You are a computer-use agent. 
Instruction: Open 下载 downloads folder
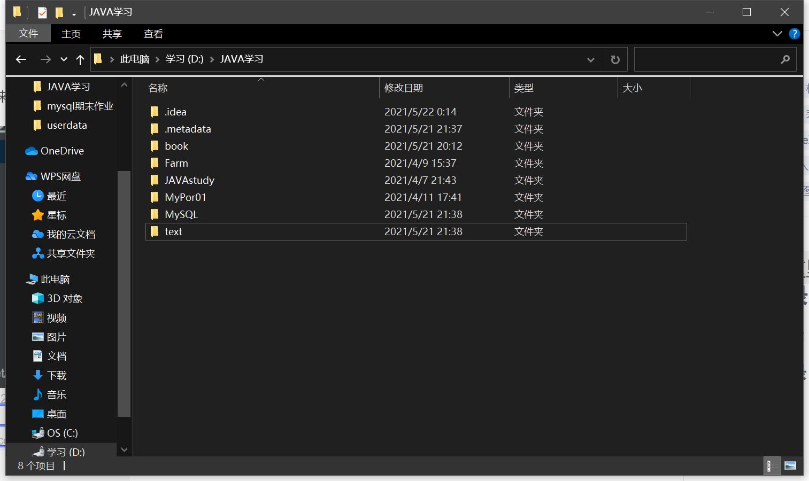[57, 375]
